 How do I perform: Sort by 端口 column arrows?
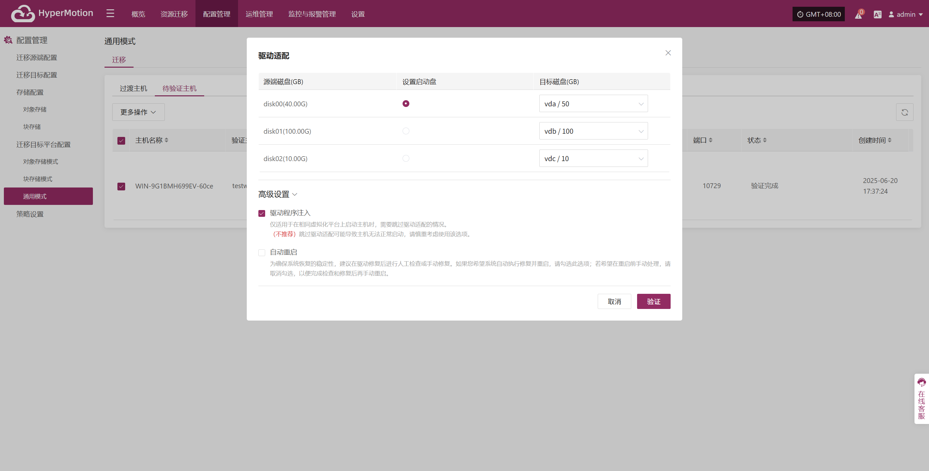[x=710, y=140]
